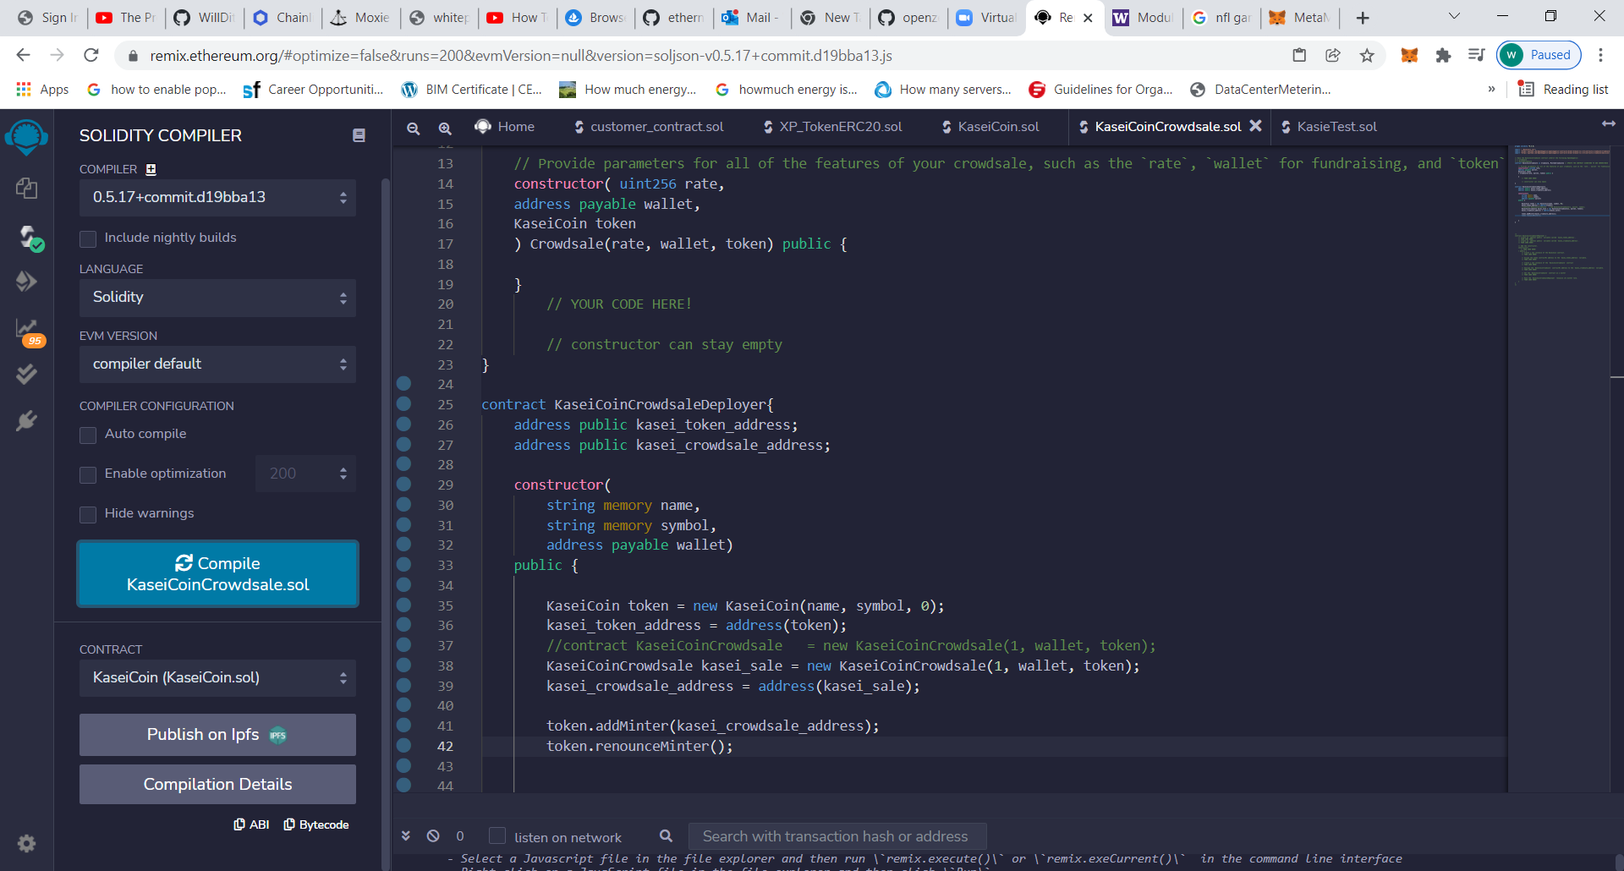
Task: Open the Solidity Compiler sidebar icon
Action: pyautogui.click(x=30, y=238)
